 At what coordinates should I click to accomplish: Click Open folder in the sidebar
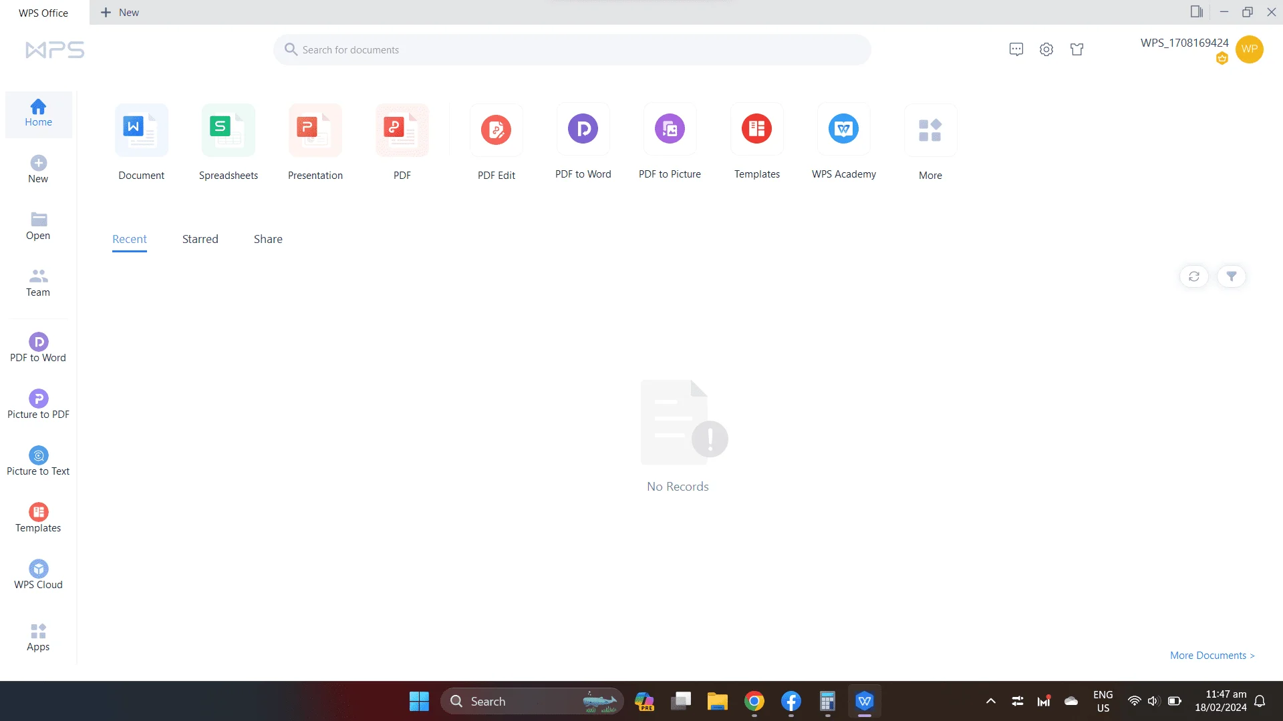pos(38,226)
